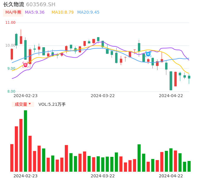Image resolution: width=203 pixels, height=180 pixels.
Task: Select the 2024-02-23 date under the candlestick chart
Action: (25, 96)
